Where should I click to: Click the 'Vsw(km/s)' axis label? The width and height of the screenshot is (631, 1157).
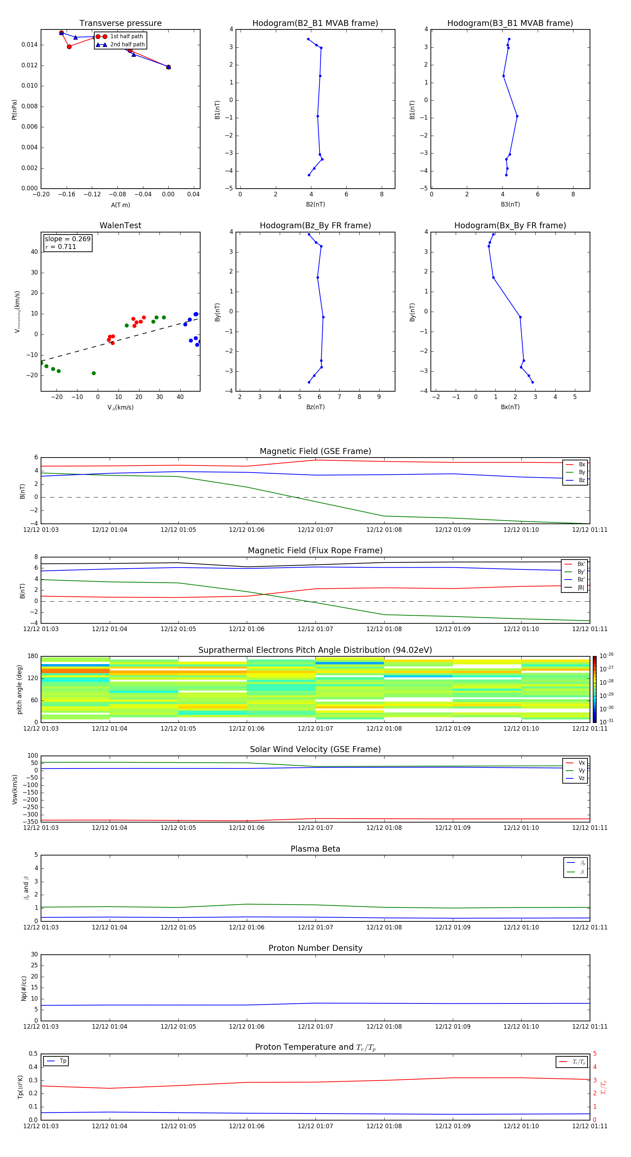(14, 789)
